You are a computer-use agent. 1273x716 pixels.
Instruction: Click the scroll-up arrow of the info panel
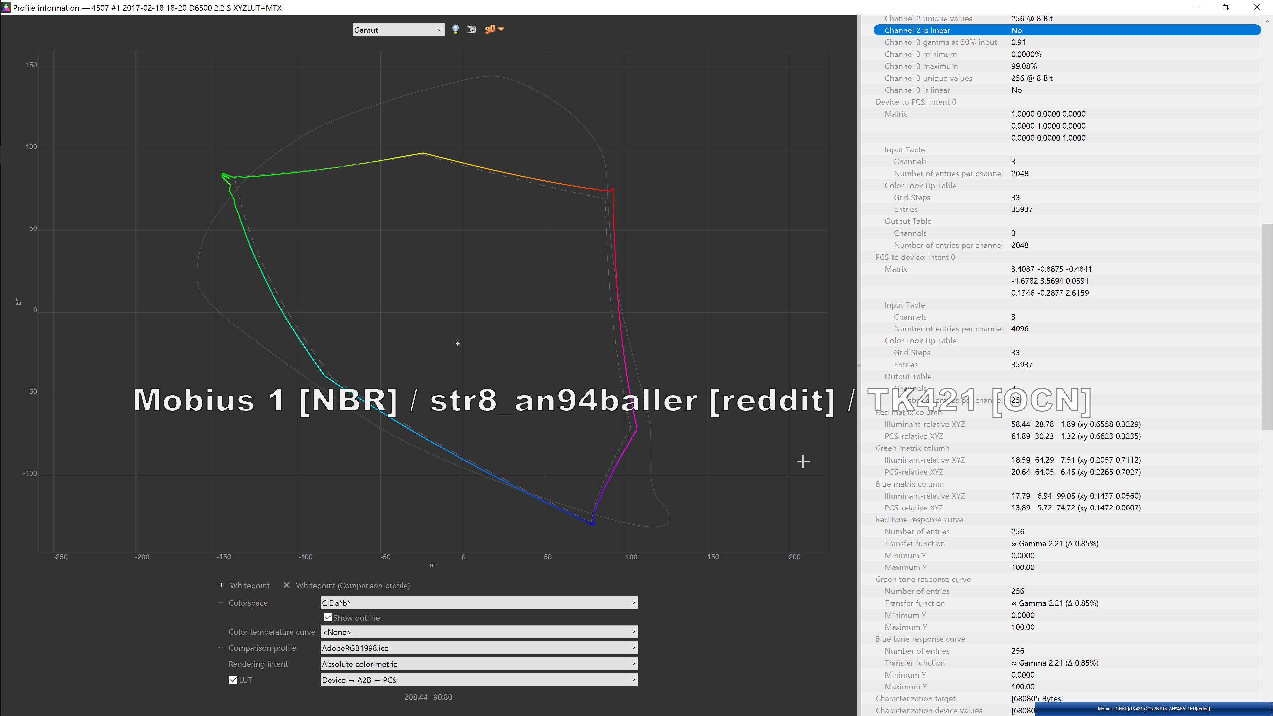[x=1267, y=21]
